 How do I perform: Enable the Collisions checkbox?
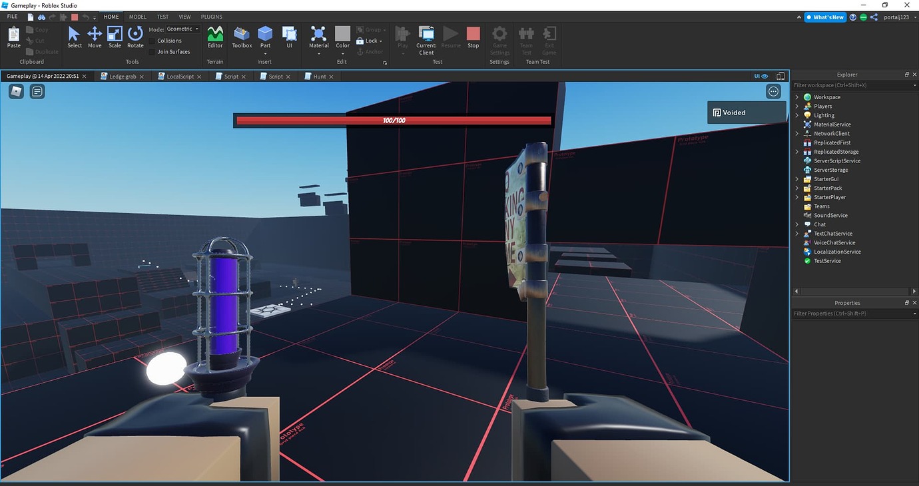153,41
